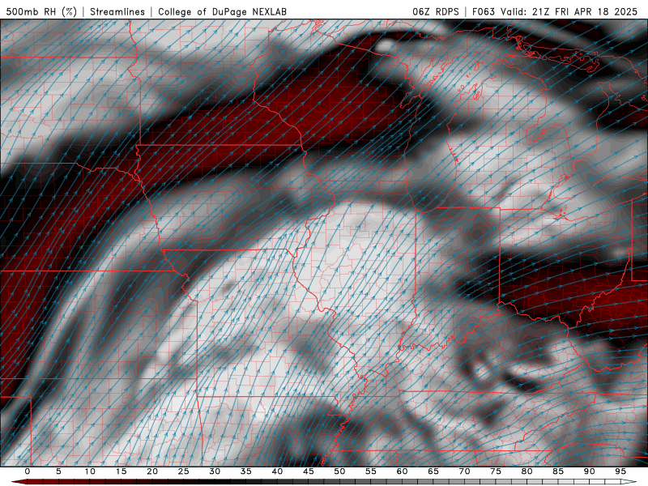
Task: Click "College of DuPage NEXLAB" header text
Action: 222,11
